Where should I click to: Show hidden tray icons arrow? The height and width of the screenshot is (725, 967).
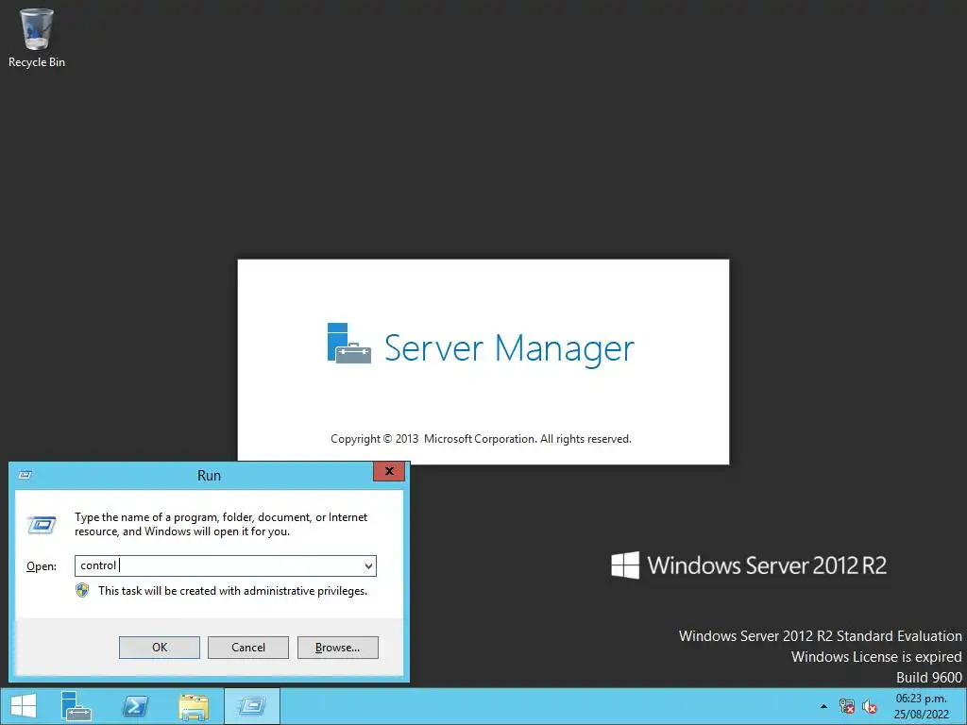[823, 706]
